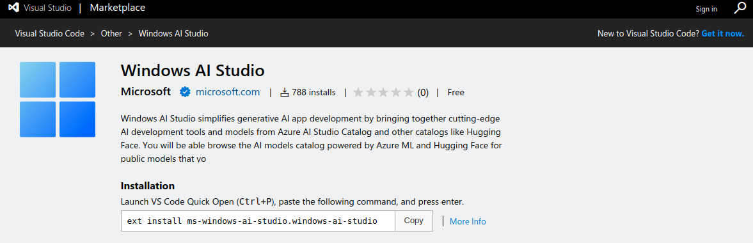
Task: Click the third rating star
Action: point(383,92)
